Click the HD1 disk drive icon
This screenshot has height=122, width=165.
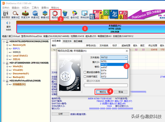(7, 63)
